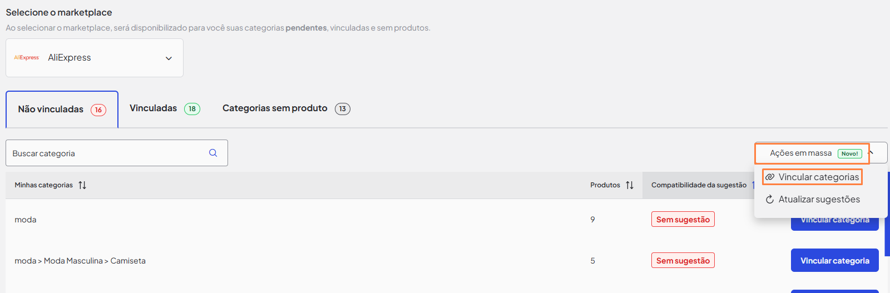Click Sem sugestão badge in Camiseta row
Image resolution: width=890 pixels, height=293 pixels.
coord(683,261)
